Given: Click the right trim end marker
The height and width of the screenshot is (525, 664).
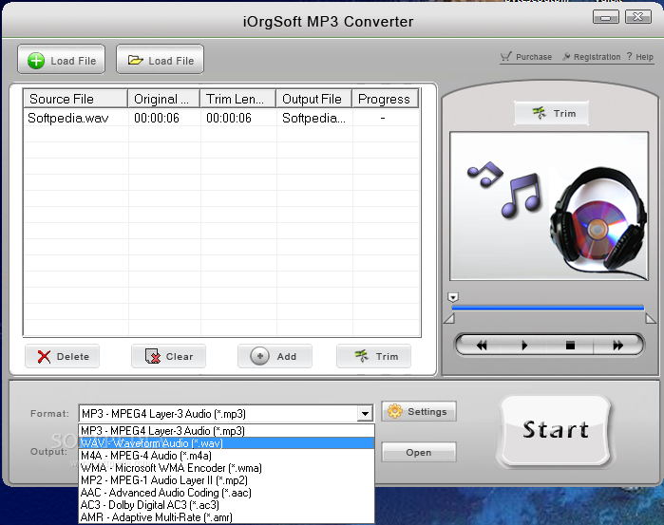Looking at the screenshot, I should tap(651, 318).
